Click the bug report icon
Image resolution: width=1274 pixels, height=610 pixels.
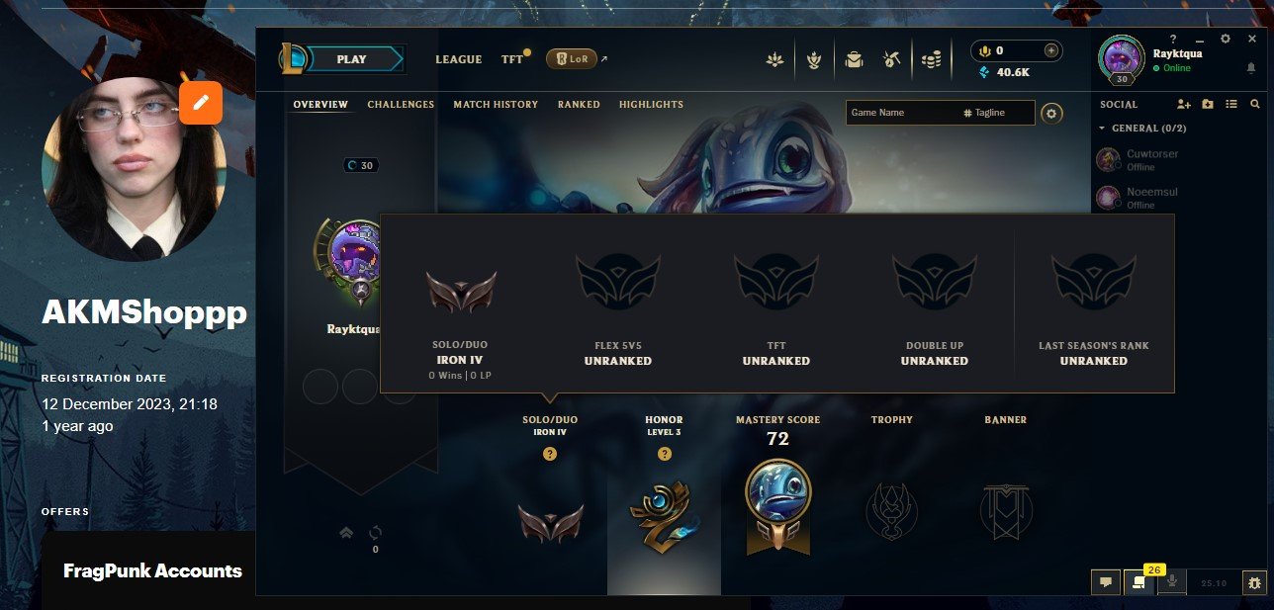1254,582
